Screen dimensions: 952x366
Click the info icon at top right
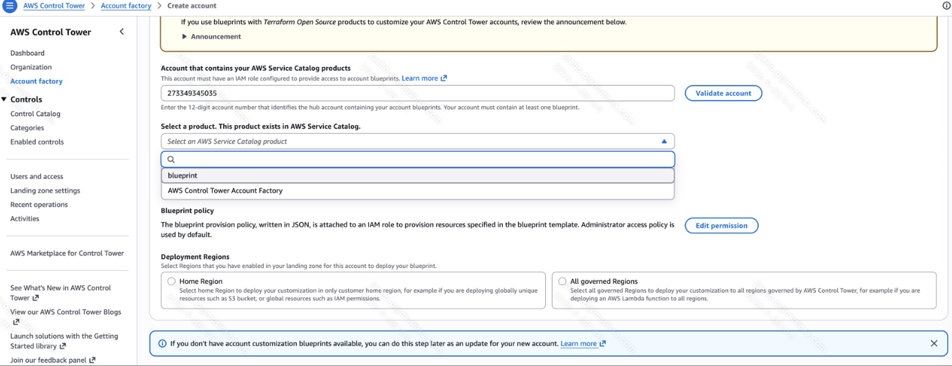click(946, 6)
